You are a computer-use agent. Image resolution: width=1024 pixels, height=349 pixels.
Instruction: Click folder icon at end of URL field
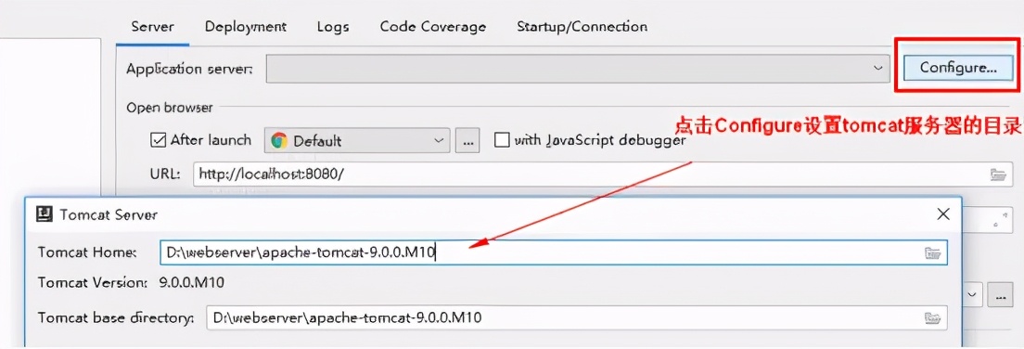[997, 174]
